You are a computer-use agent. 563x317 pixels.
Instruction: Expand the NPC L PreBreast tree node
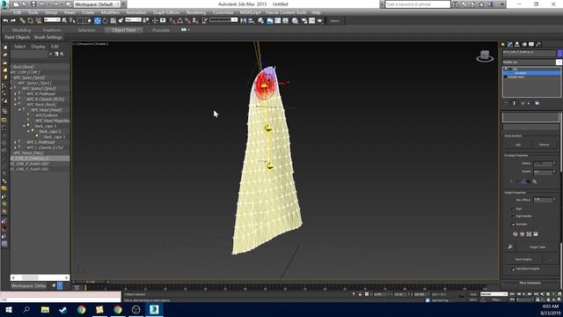[x=16, y=143]
